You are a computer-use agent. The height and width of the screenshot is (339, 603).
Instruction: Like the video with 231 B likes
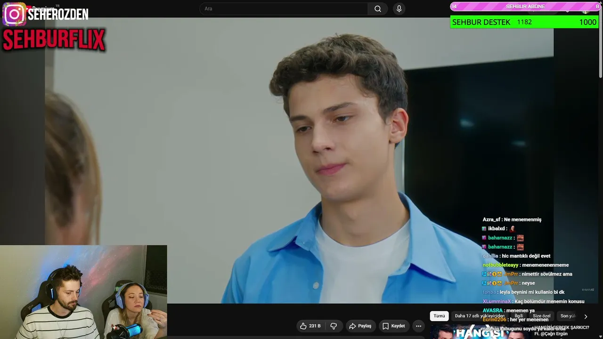[310, 326]
